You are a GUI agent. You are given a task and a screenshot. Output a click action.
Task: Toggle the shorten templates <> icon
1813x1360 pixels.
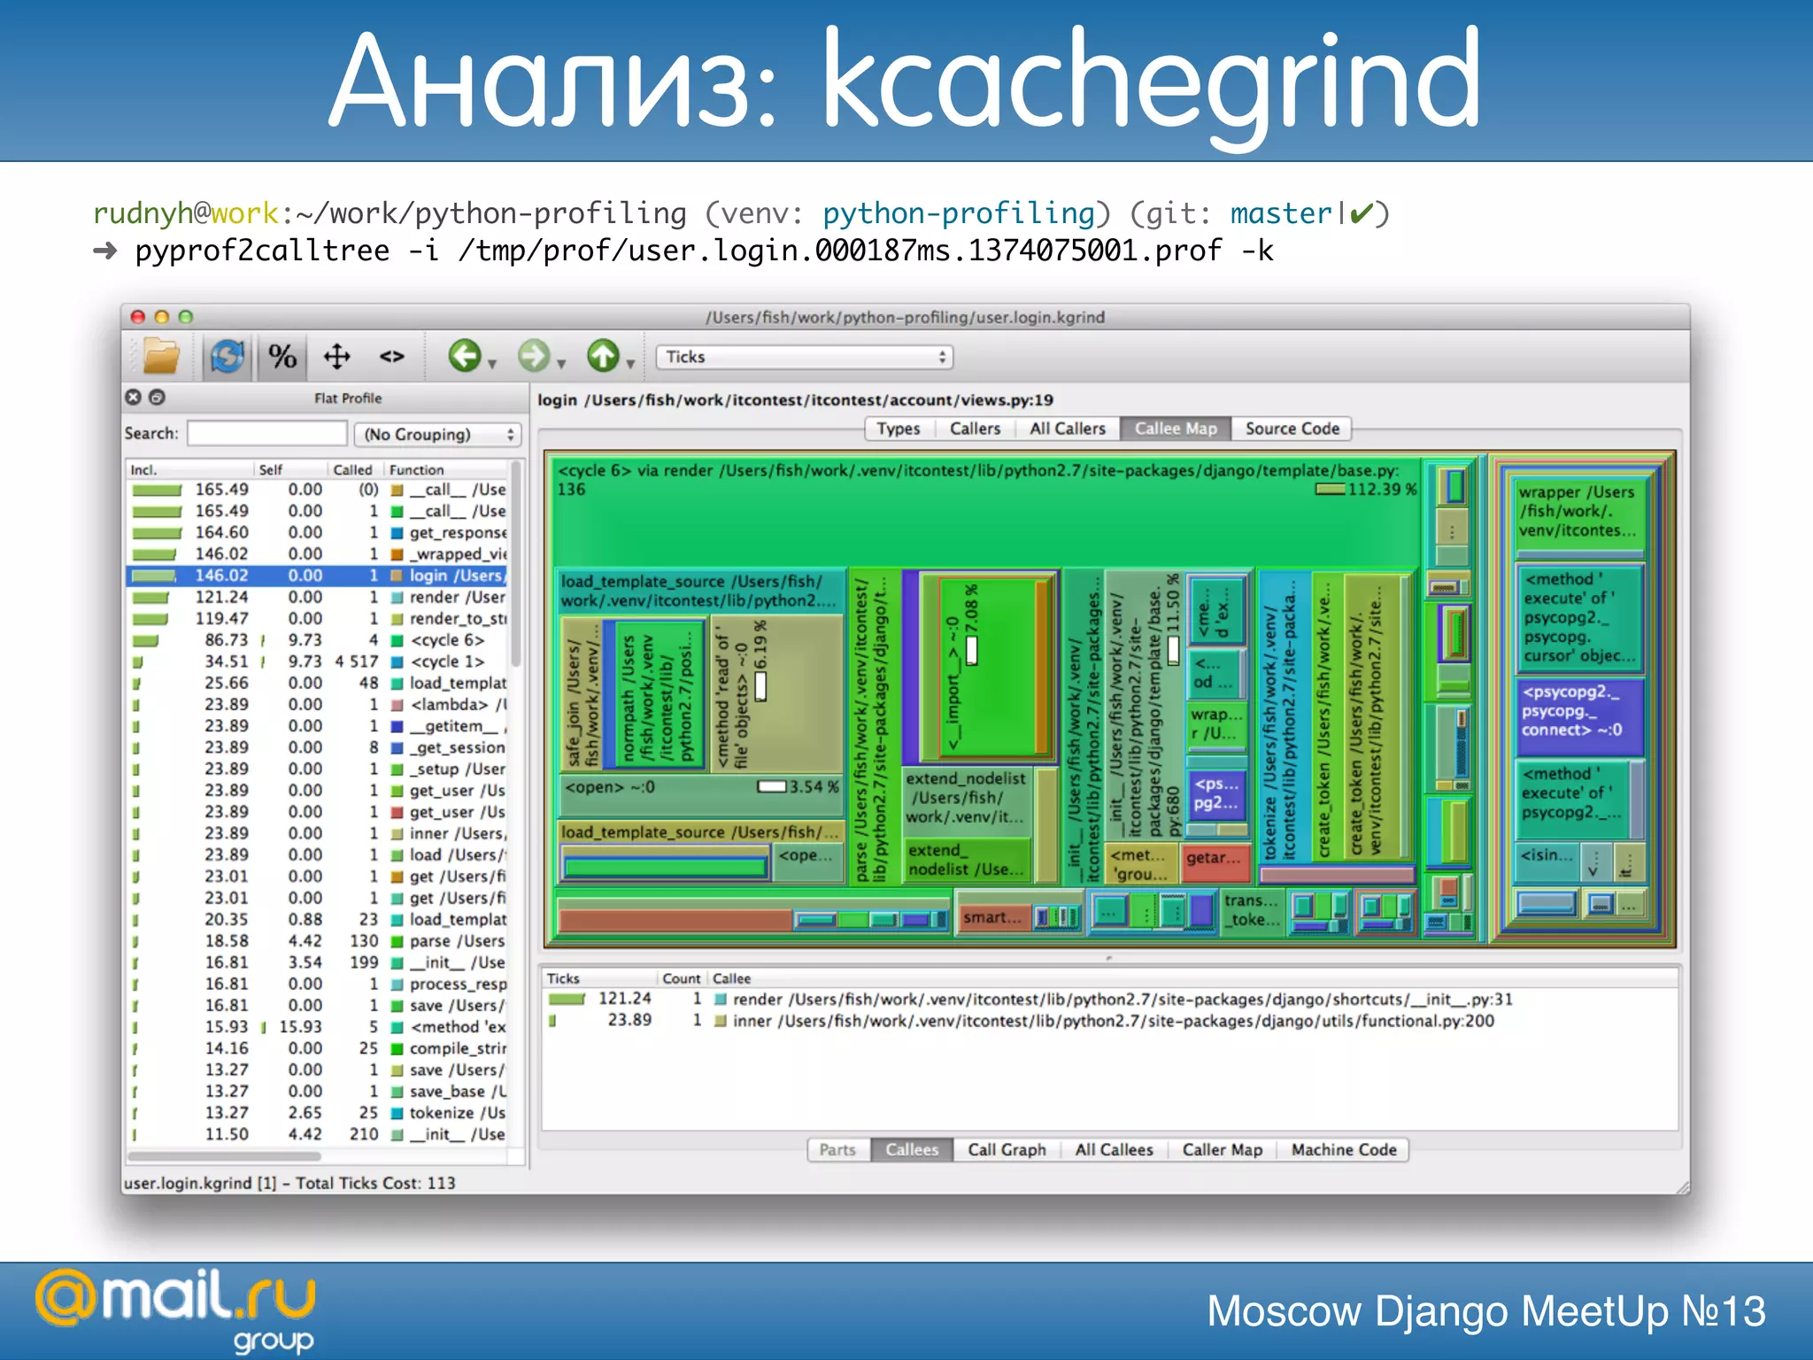[x=392, y=357]
